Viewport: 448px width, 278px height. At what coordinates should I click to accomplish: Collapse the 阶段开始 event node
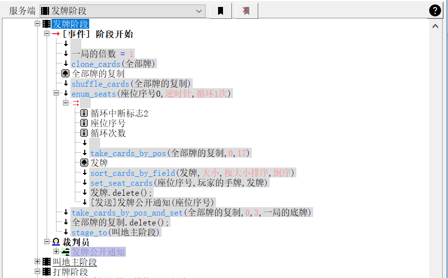47,34
